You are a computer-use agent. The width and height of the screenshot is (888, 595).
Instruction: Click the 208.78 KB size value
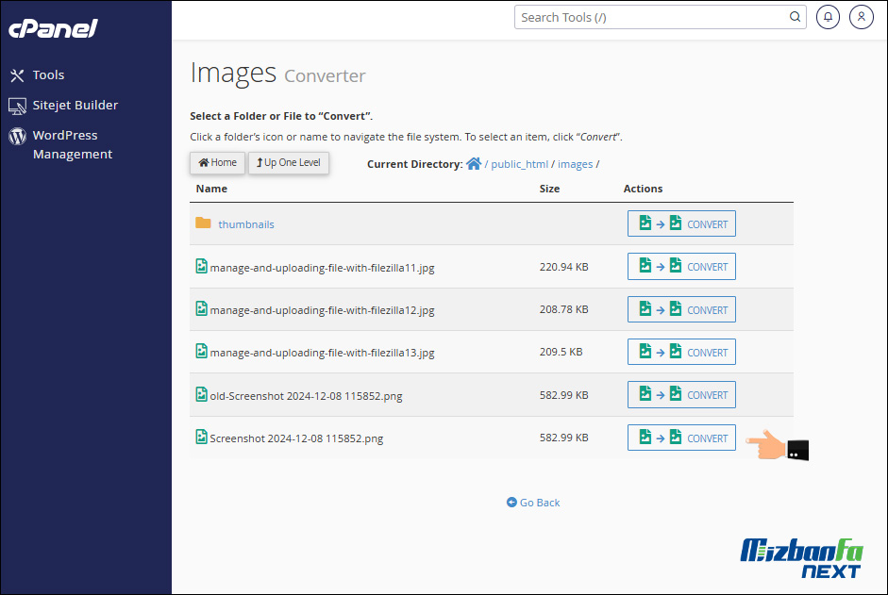click(563, 309)
